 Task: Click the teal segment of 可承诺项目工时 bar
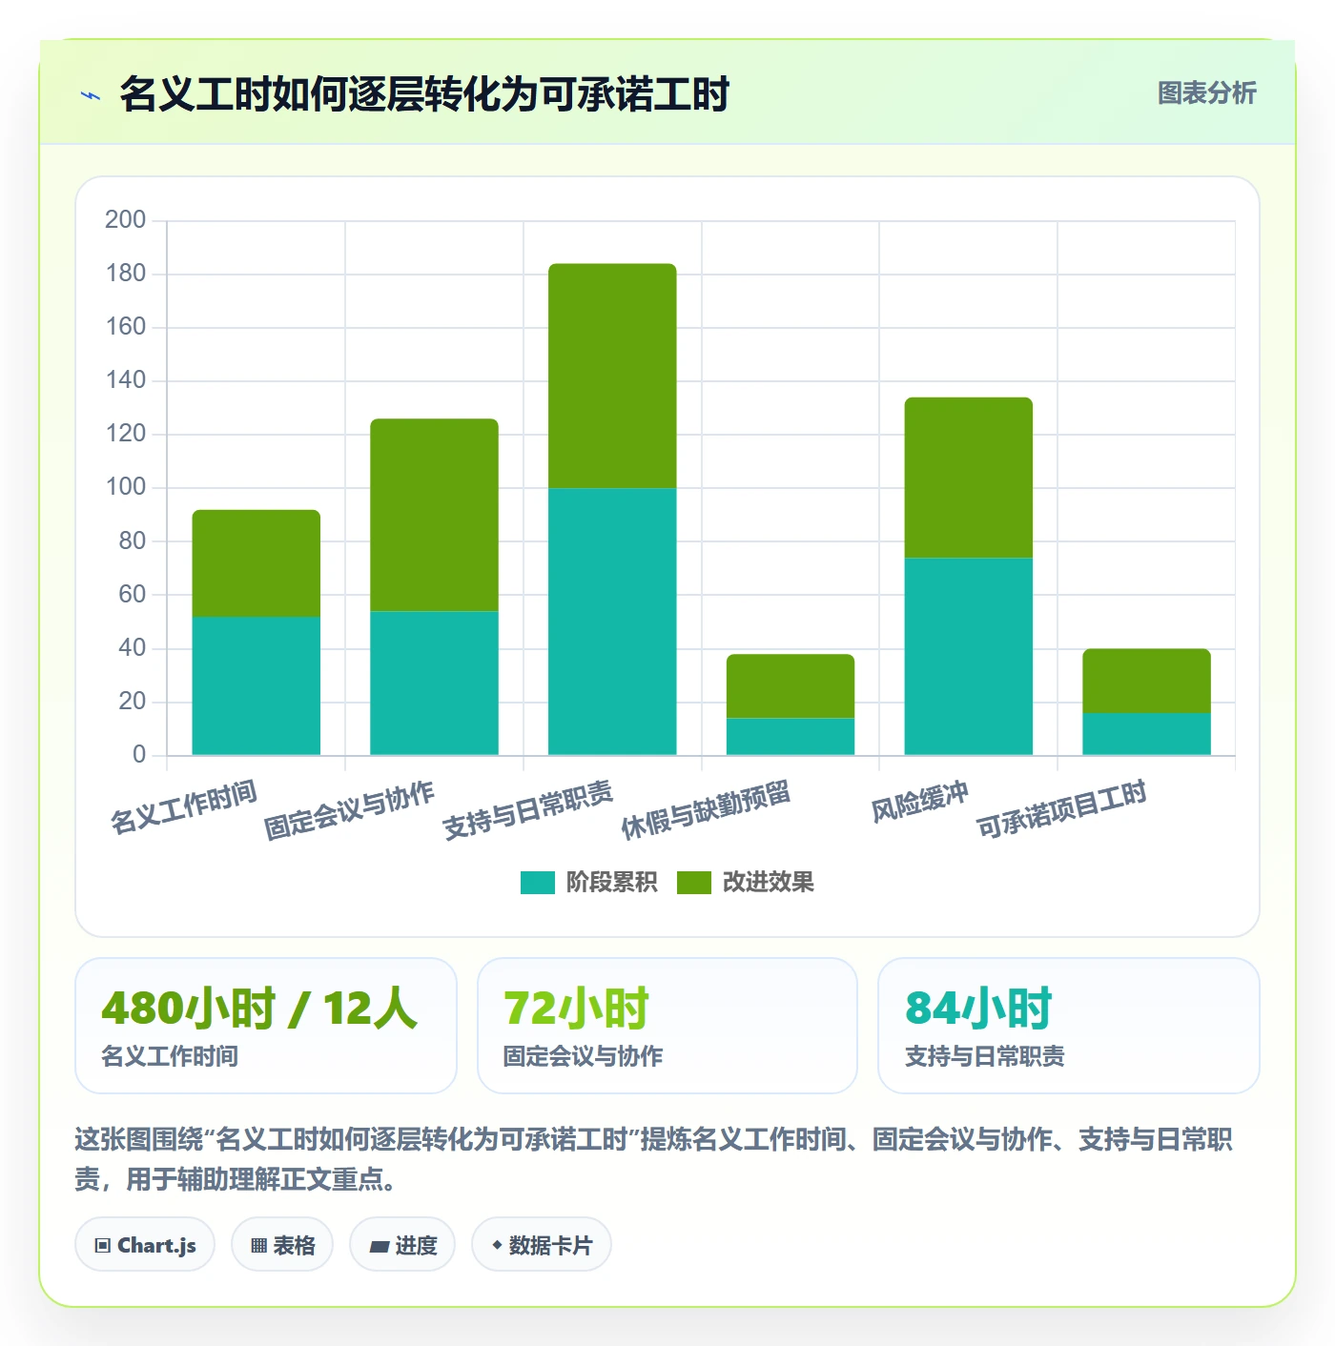[x=1146, y=734]
